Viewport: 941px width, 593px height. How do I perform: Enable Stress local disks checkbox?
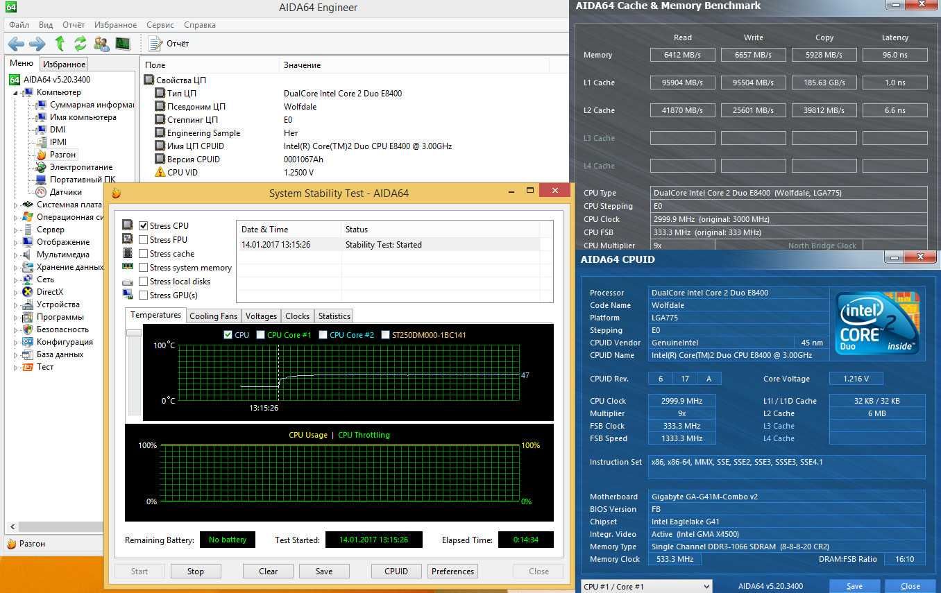144,281
